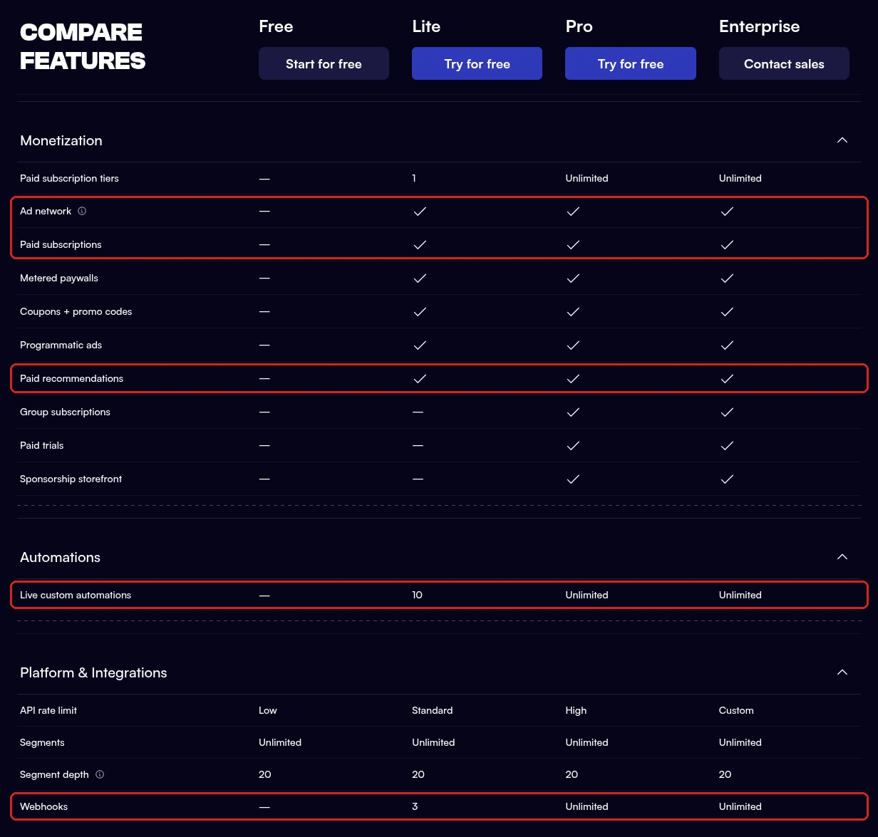Collapse the Monetization section
878x837 pixels.
click(x=842, y=140)
